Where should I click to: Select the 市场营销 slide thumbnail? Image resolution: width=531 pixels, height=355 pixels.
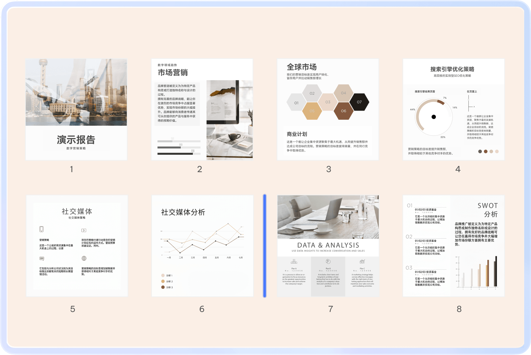(x=202, y=110)
